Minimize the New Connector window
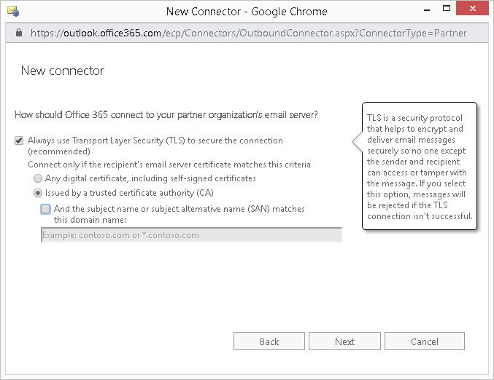 tap(417, 10)
